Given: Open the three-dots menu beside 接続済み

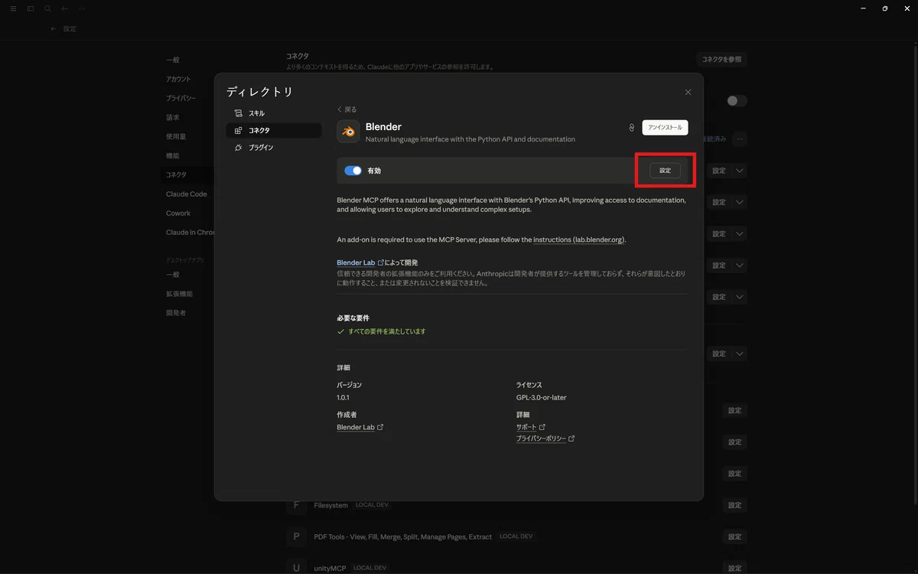Looking at the screenshot, I should pos(739,139).
